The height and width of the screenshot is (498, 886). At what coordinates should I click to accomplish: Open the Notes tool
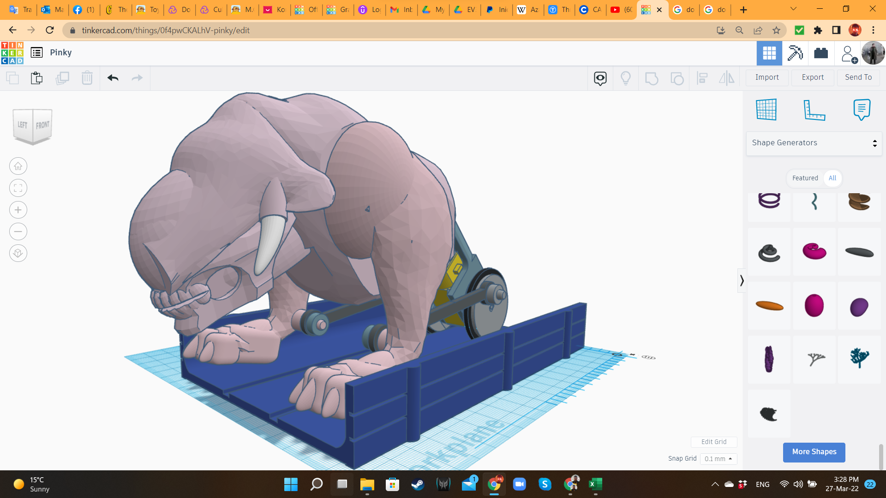click(862, 110)
